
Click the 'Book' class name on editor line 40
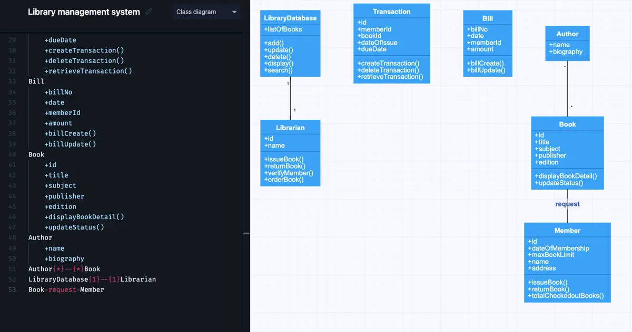point(36,154)
